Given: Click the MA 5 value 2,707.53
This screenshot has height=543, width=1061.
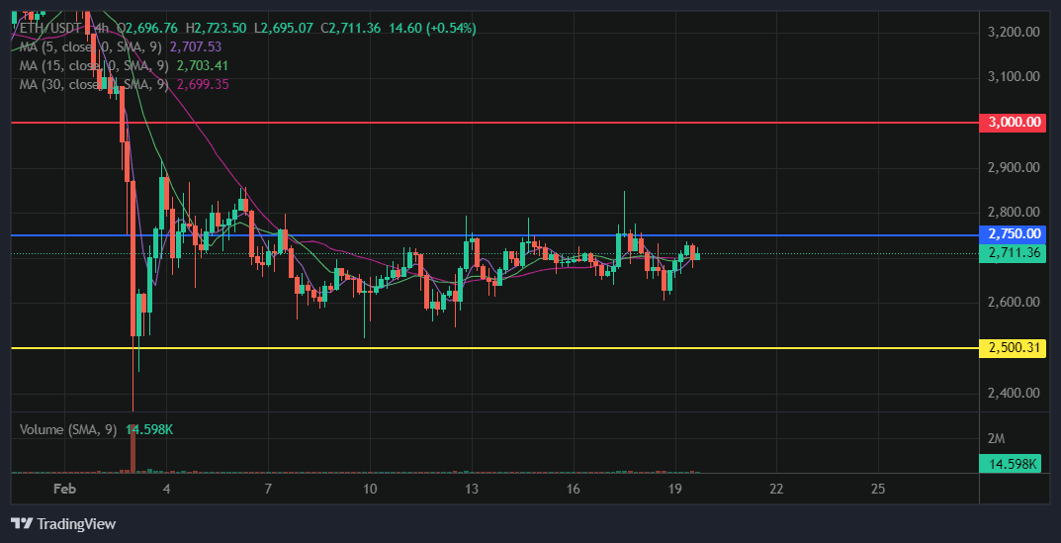Looking at the screenshot, I should point(196,46).
